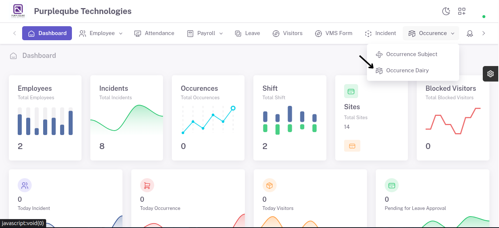Click the green Sites card icon

coord(351,91)
